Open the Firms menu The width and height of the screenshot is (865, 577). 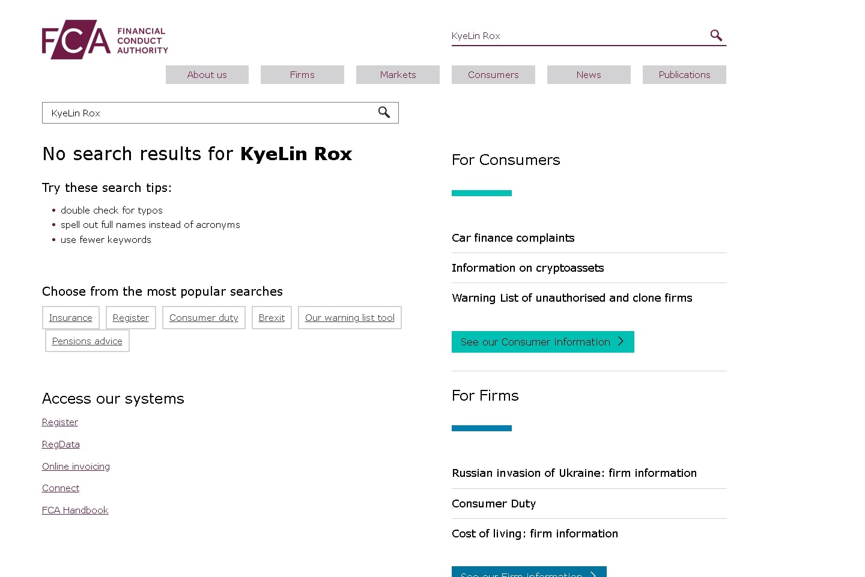pos(302,74)
